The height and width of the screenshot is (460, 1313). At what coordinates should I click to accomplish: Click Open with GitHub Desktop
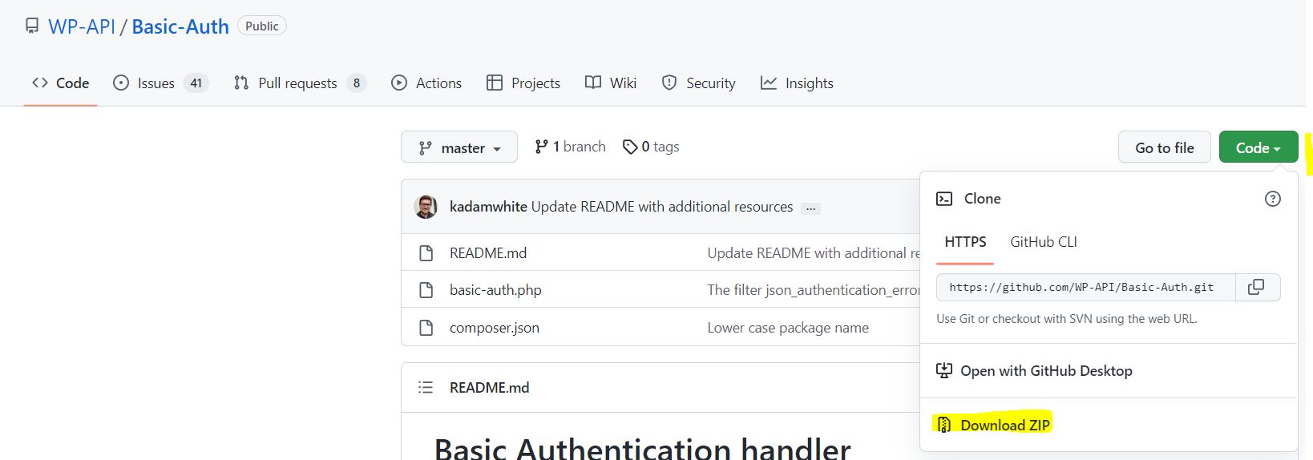(1045, 371)
